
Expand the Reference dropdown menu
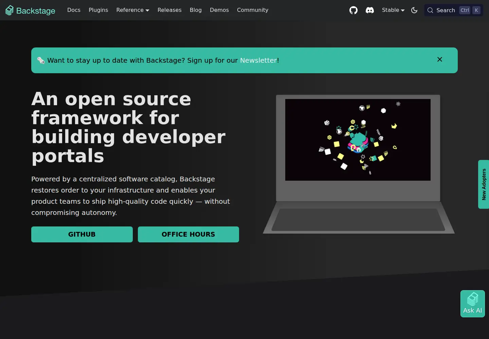(x=133, y=10)
